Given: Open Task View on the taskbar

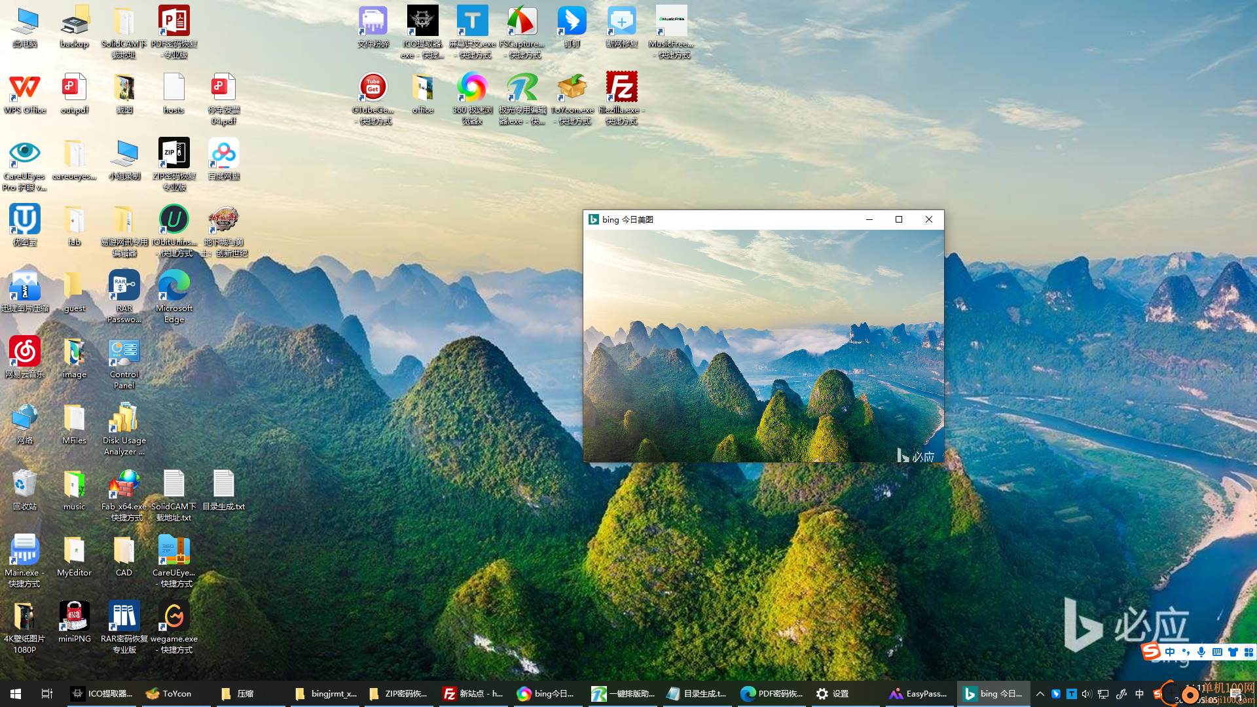Looking at the screenshot, I should pos(47,694).
